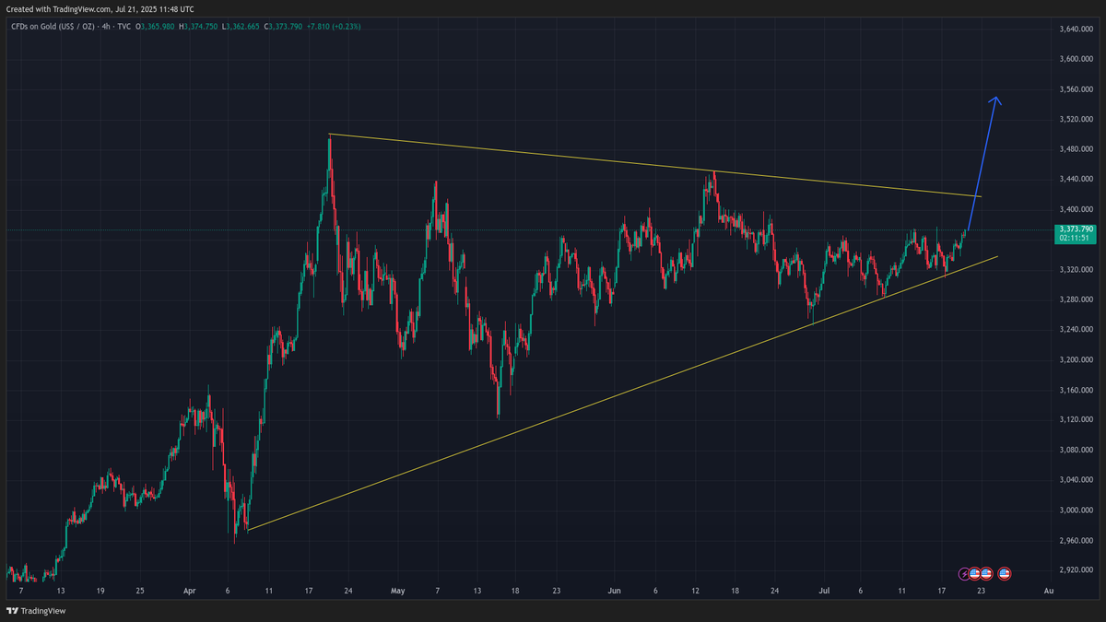Screen dimensions: 1106x622
Task: Click the 25 date label on time axis
Action: (139, 590)
